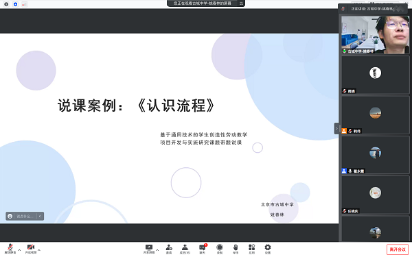The width and height of the screenshot is (412, 257).
Task: Click the red leave meeting button
Action: coord(398,249)
